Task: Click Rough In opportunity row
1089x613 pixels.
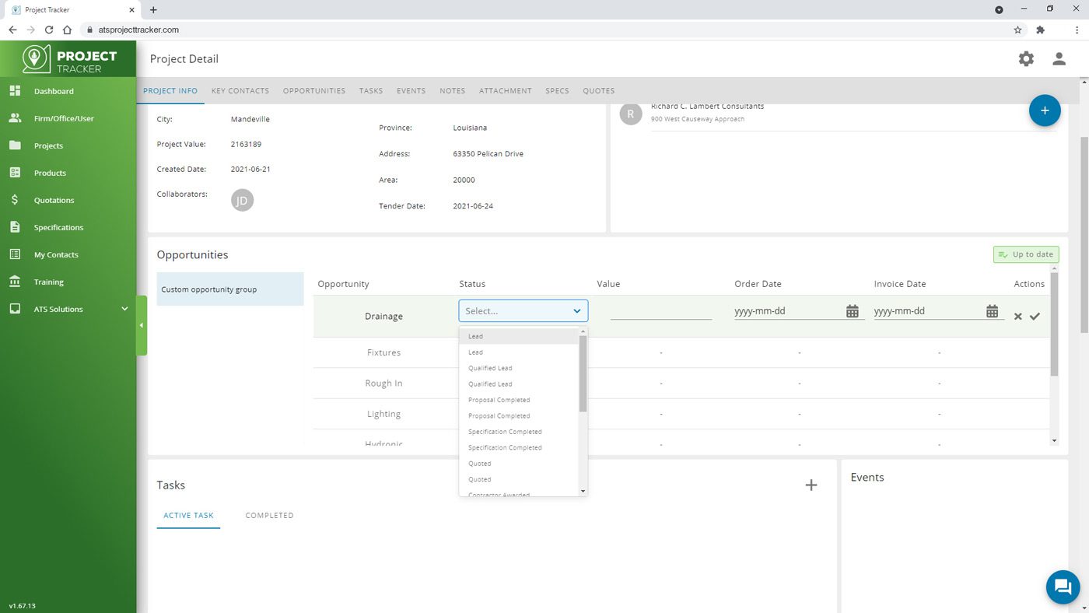Action: point(681,384)
